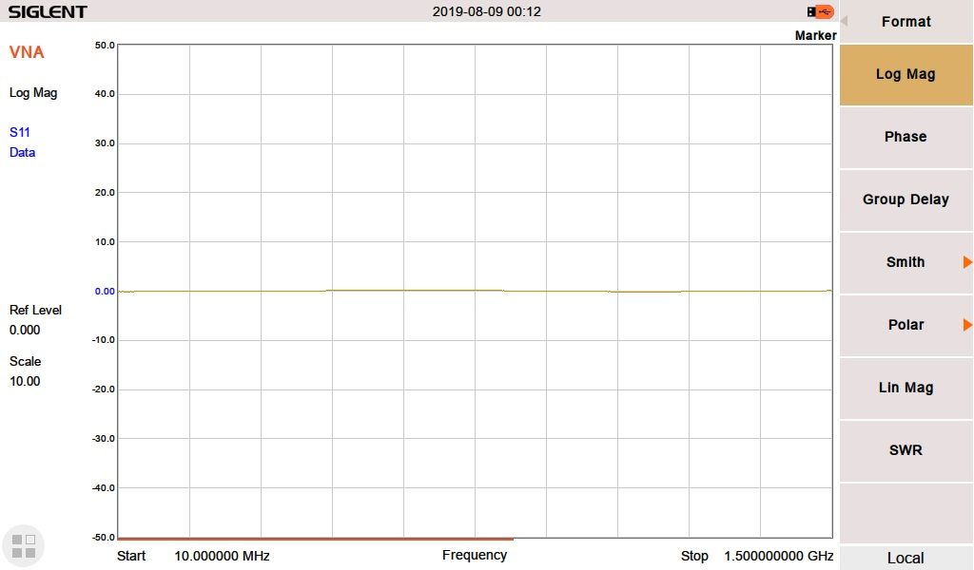Click the sweep progress bar

point(315,539)
